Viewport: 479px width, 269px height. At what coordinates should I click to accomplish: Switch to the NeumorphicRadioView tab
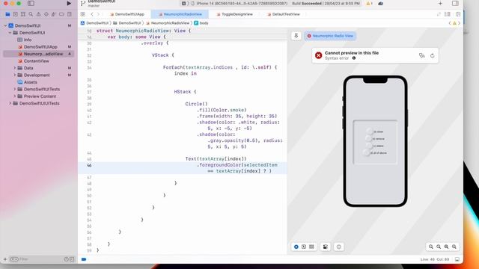pos(180,14)
